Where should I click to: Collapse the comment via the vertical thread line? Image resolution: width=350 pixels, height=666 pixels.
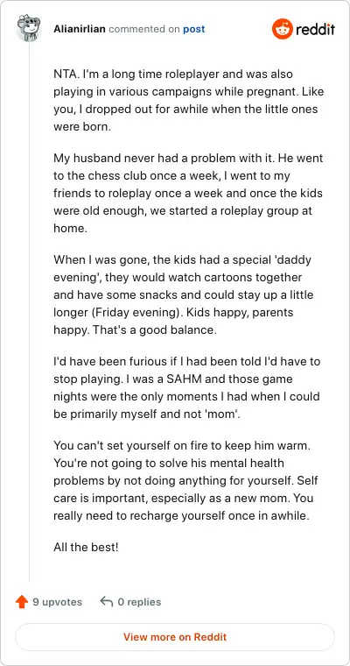[x=29, y=310]
